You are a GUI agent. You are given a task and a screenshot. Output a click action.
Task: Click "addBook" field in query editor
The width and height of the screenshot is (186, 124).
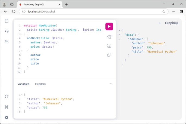tap(33, 38)
